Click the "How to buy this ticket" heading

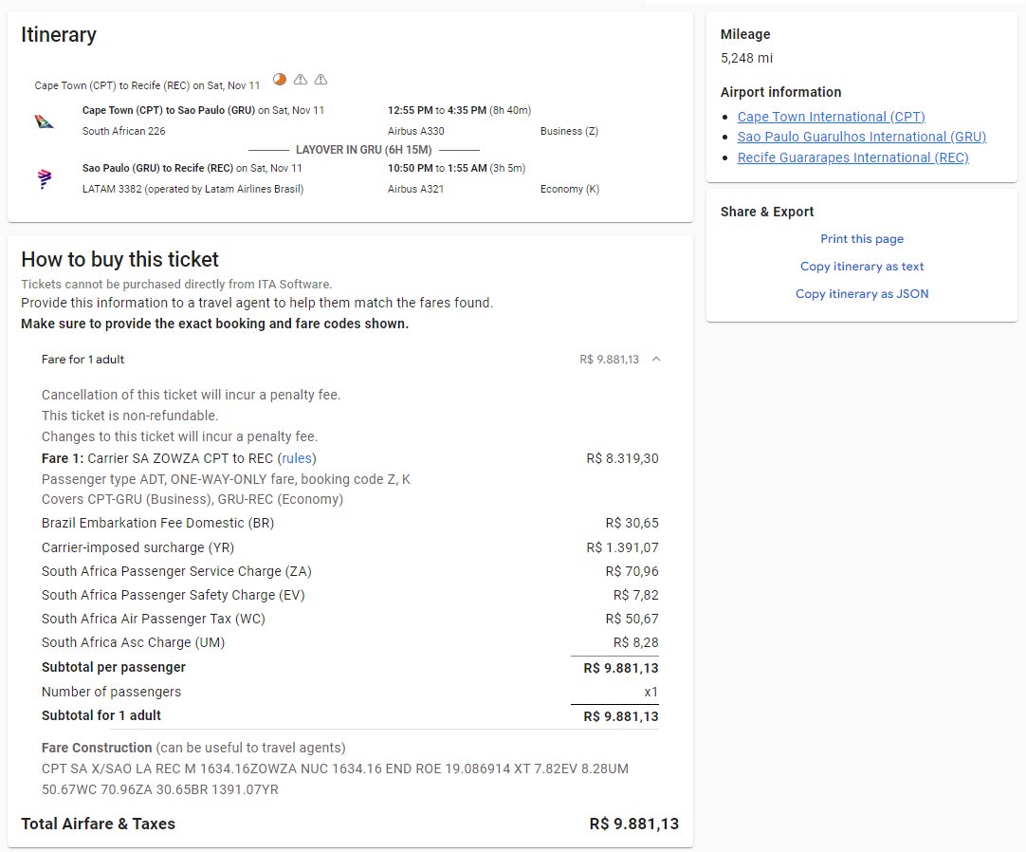[119, 259]
